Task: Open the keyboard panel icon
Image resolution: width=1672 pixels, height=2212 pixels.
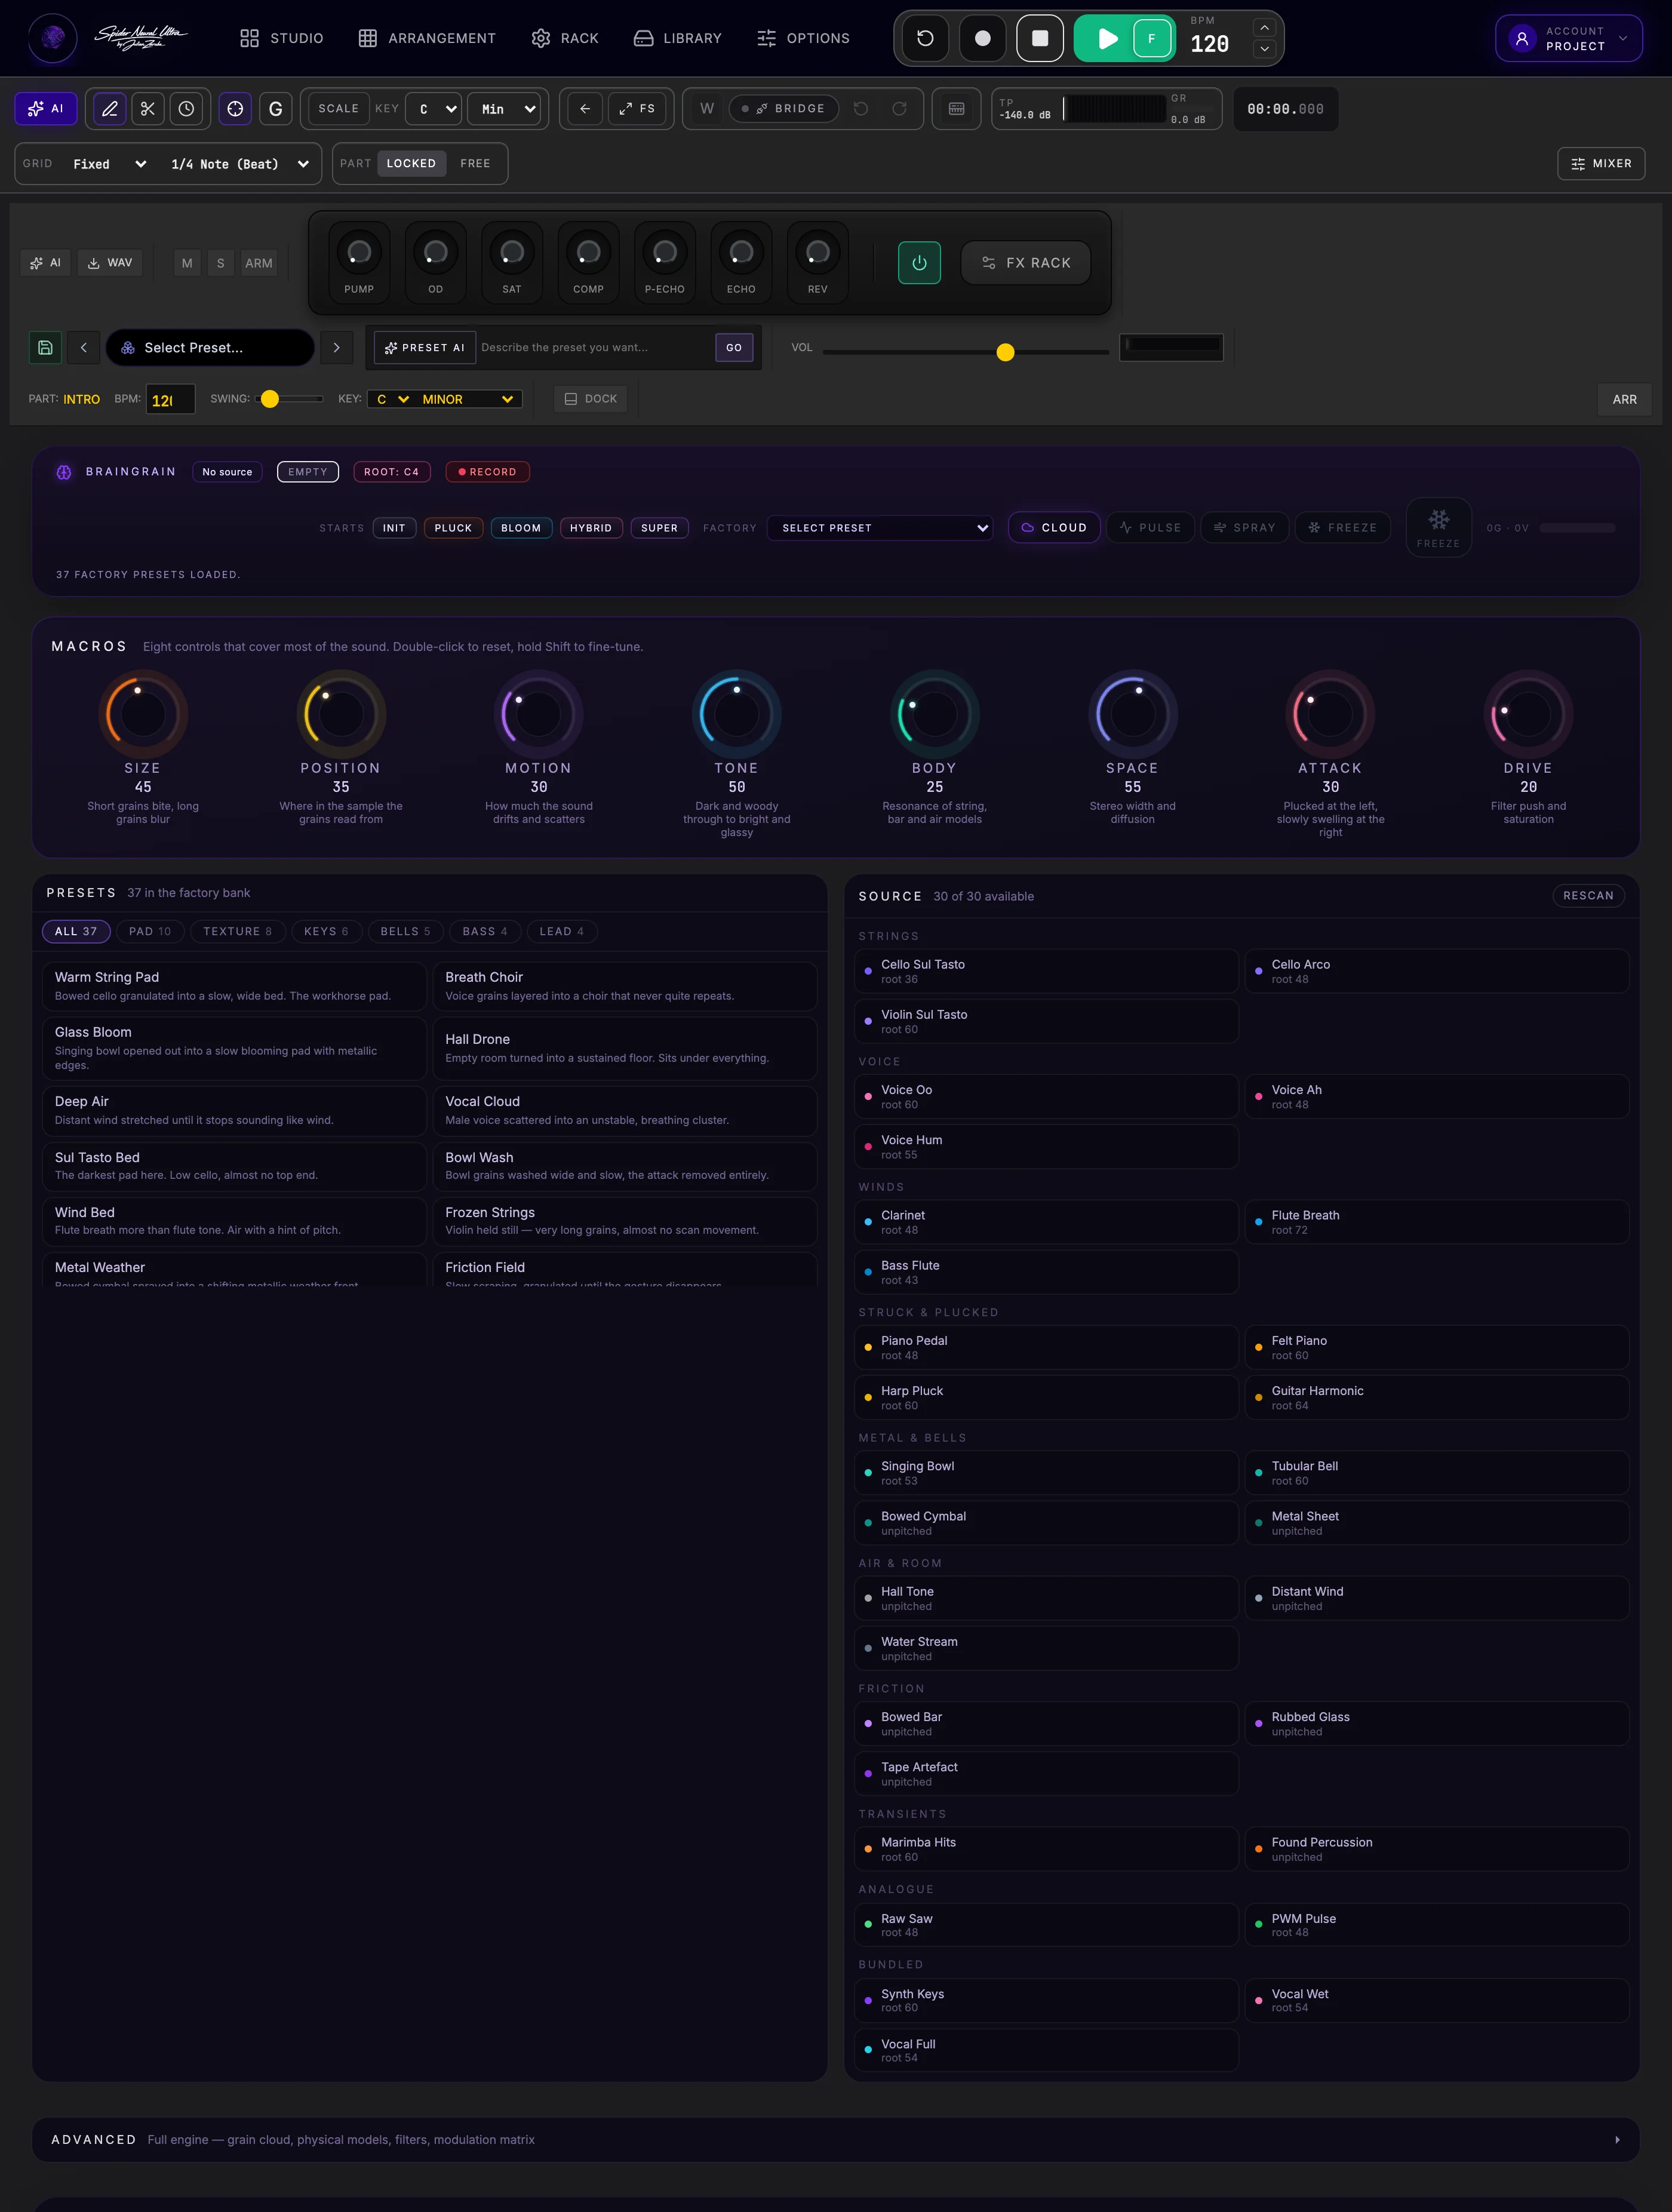Action: pos(957,109)
